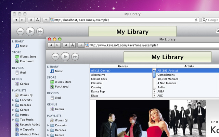This screenshot has height=137, width=219.
Task: Open Recently Added playlist in rear window
Action: pos(28,124)
